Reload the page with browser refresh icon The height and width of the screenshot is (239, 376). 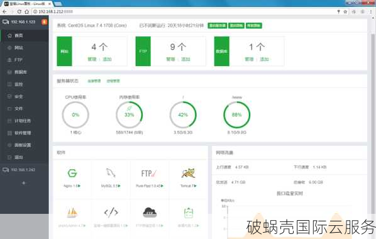pos(19,11)
